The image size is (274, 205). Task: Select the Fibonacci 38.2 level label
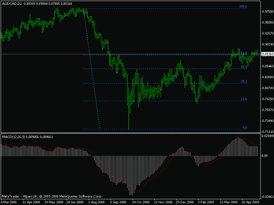[244, 81]
